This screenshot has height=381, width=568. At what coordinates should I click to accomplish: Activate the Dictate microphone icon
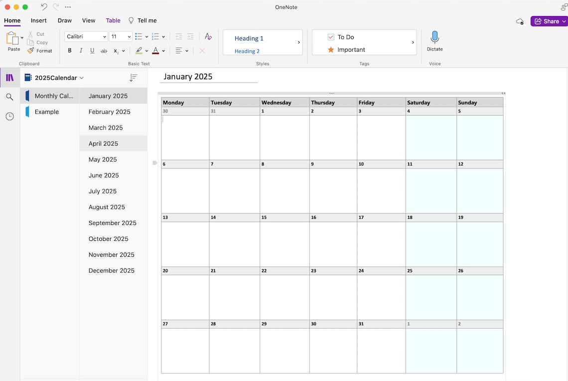coord(434,40)
